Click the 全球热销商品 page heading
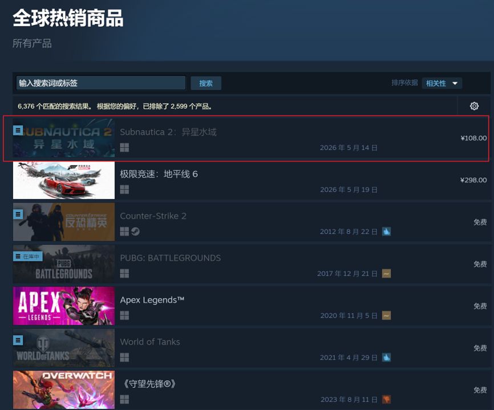 click(x=68, y=18)
